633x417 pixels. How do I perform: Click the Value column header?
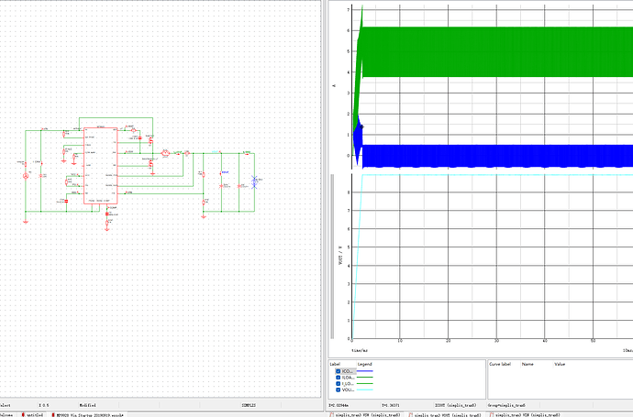tap(560, 363)
